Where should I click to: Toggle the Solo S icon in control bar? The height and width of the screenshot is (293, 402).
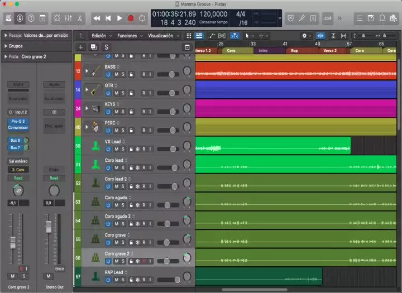[313, 18]
